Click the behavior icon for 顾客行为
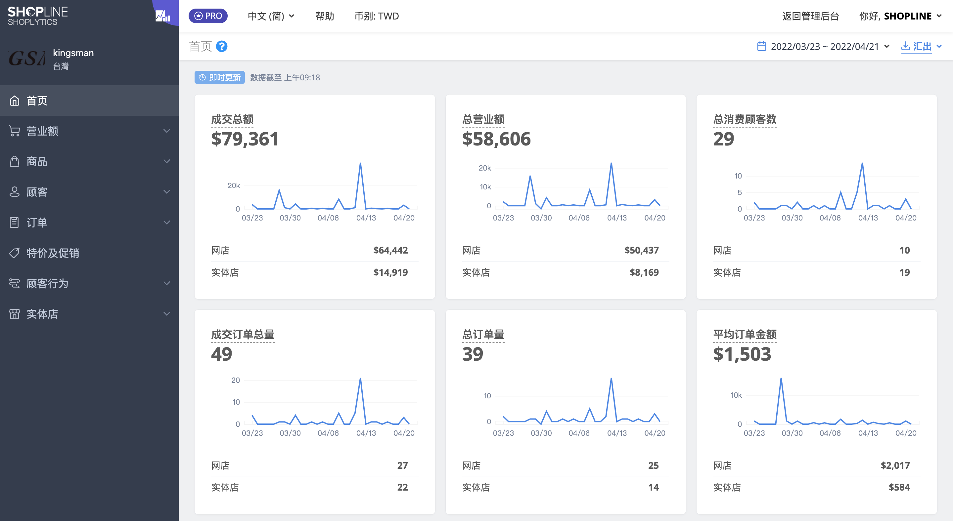Screen dimensions: 953x521 (15, 283)
